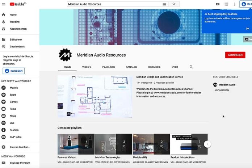
Task: Click the Gemaakte playlists heading
Action: [70, 128]
